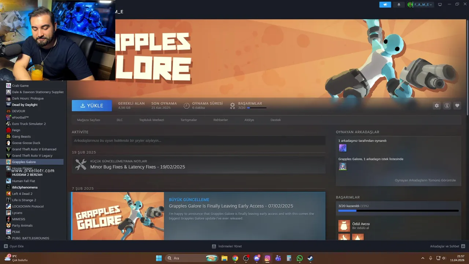Switch to Big Picture mode monitor icon
The width and height of the screenshot is (469, 264).
tap(440, 4)
